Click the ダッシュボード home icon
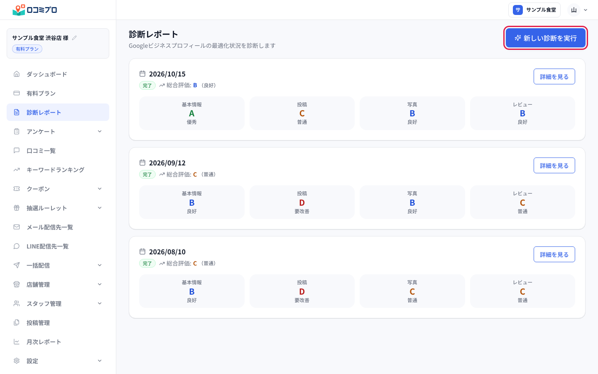The height and width of the screenshot is (374, 598). pyautogui.click(x=17, y=74)
